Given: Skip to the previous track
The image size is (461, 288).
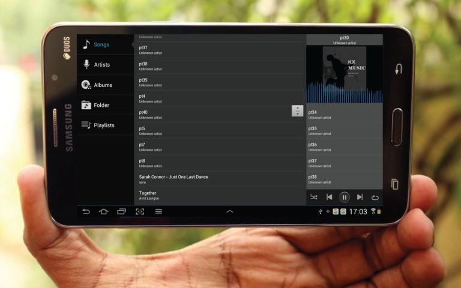Looking at the screenshot, I should click(x=329, y=197).
